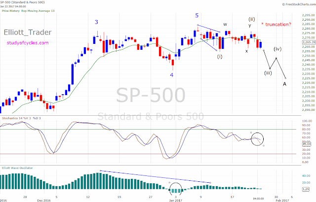Image resolution: width=316 pixels, height=202 pixels.
Task: Select the Exp Moving Average 13 legend label
Action: (38, 11)
